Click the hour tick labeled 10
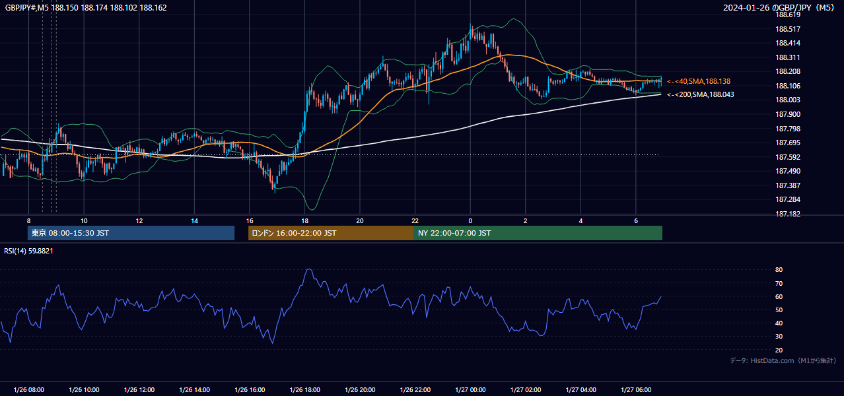This screenshot has width=844, height=396. [x=84, y=220]
